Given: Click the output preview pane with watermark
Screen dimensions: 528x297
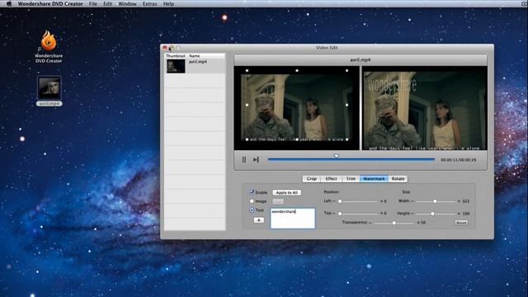Looking at the screenshot, I should pyautogui.click(x=425, y=108).
